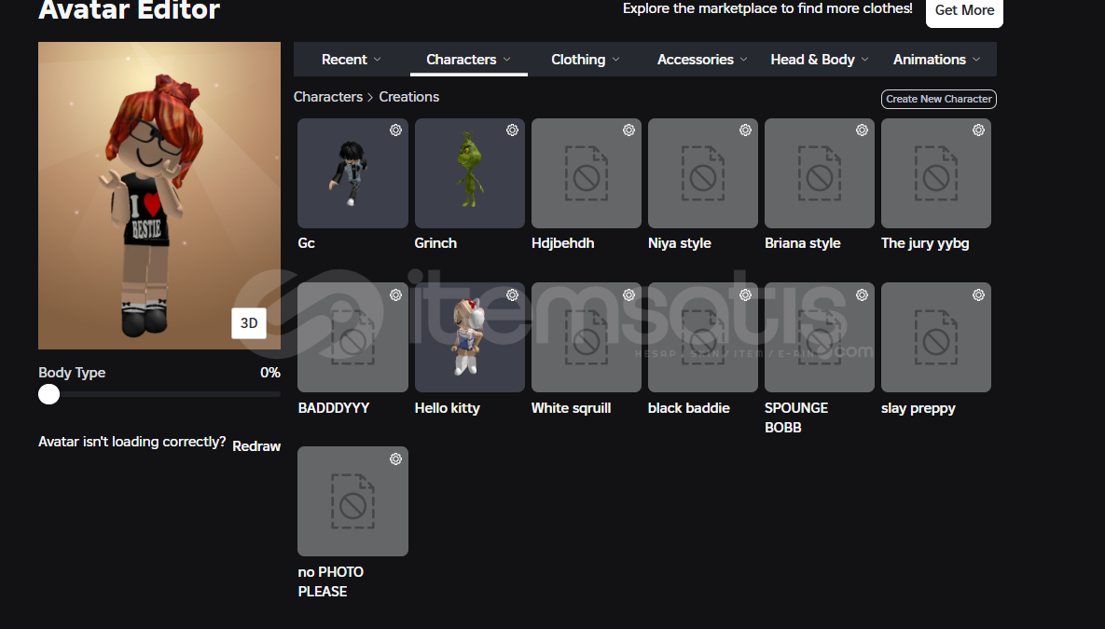Toggle the 3D avatar view
This screenshot has width=1105, height=629.
point(249,323)
